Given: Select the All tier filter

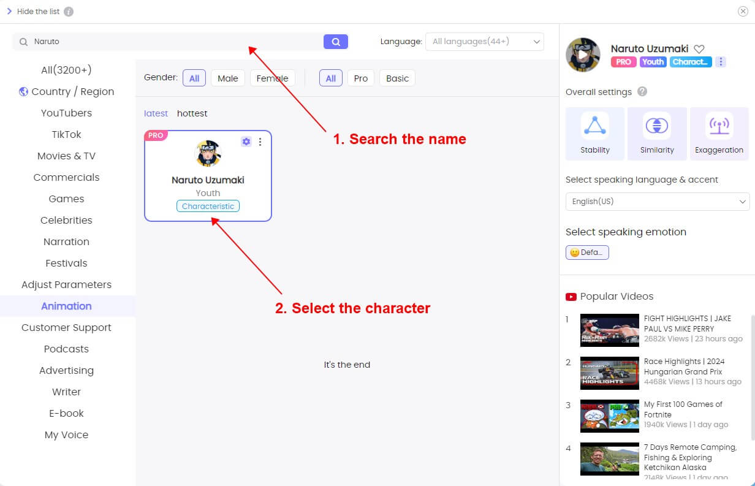Looking at the screenshot, I should (x=331, y=78).
